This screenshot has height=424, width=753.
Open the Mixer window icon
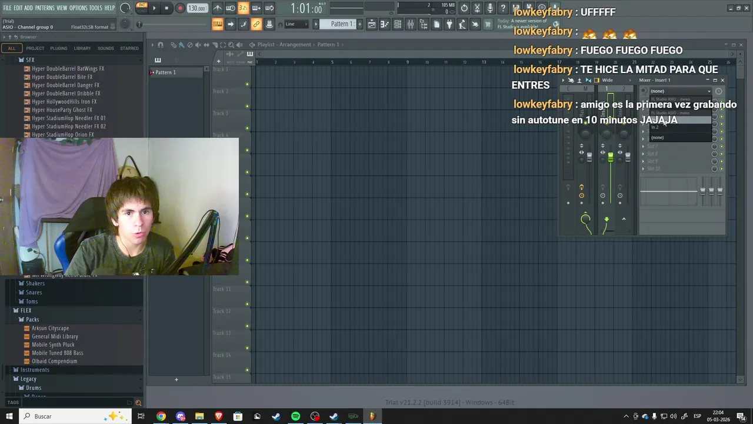coord(411,24)
